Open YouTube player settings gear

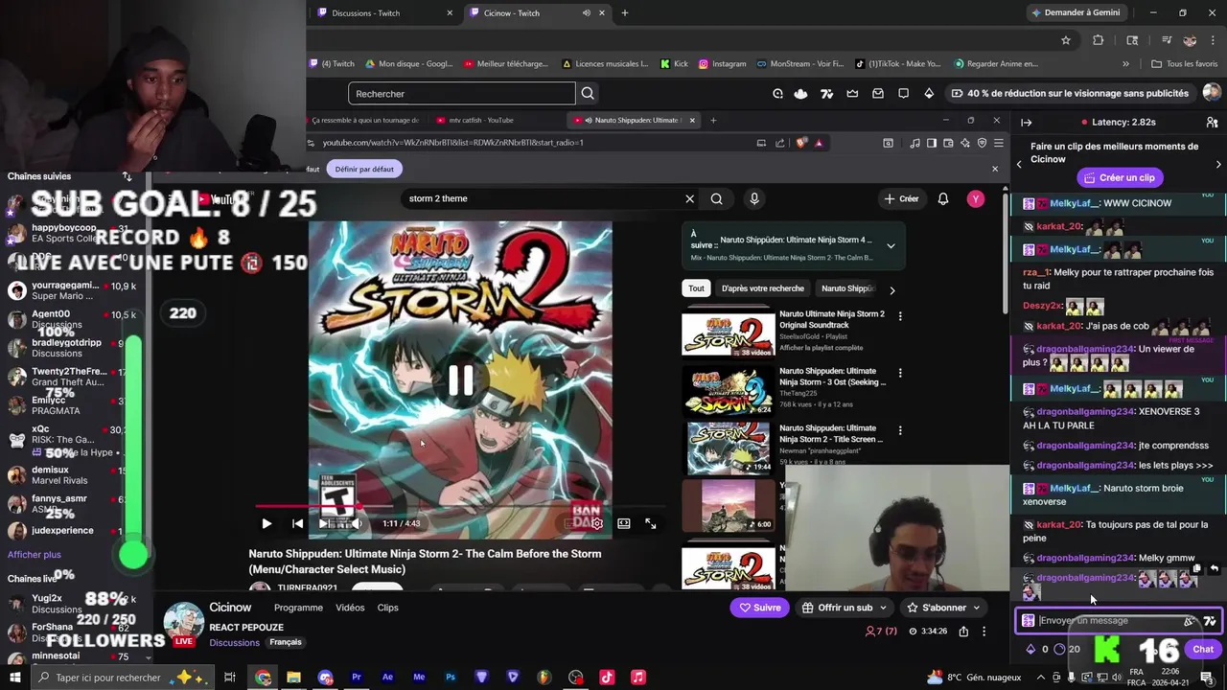coord(596,523)
